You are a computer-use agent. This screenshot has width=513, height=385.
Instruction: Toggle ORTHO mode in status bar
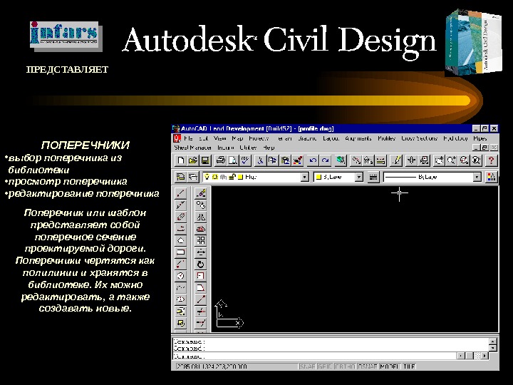[345, 366]
